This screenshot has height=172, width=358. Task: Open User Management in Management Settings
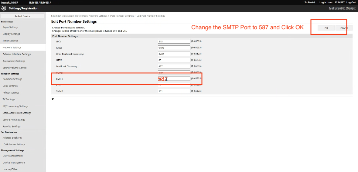[13, 156]
